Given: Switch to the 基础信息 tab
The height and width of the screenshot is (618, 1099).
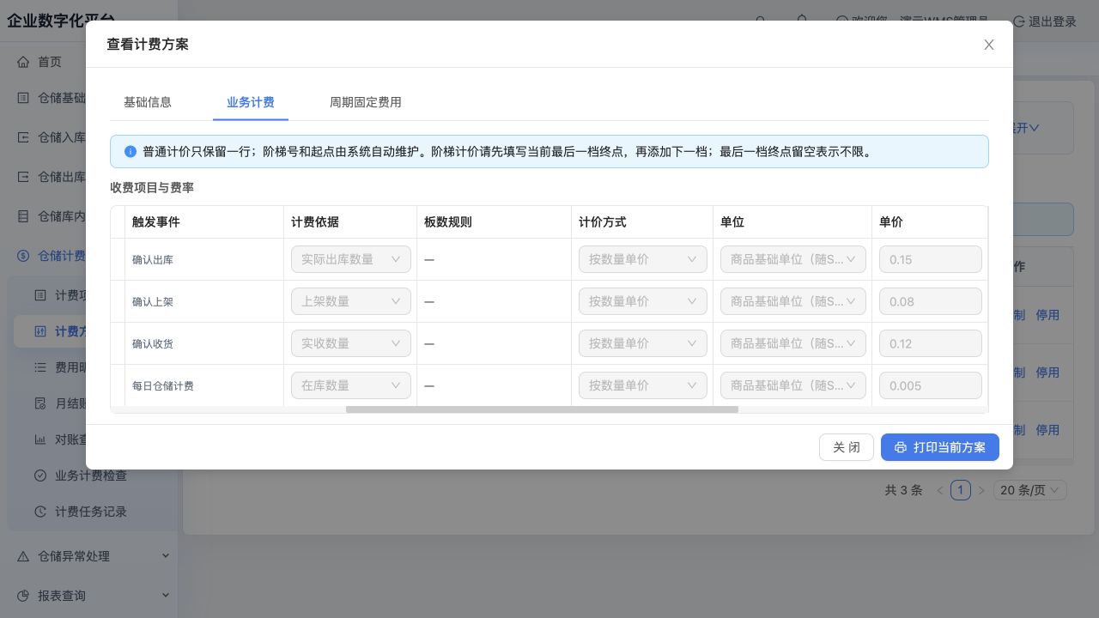Looking at the screenshot, I should 148,102.
